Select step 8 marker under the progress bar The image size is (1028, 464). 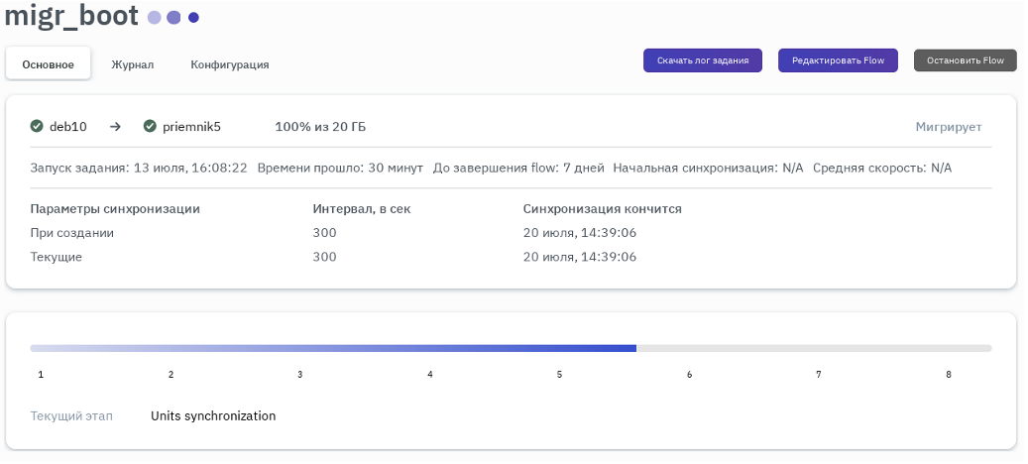pos(949,375)
